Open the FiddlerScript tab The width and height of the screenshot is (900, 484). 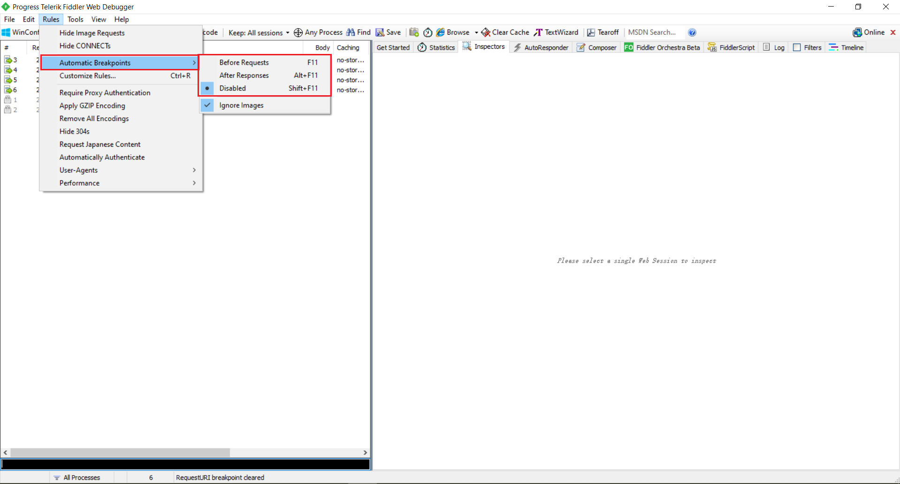coord(731,47)
